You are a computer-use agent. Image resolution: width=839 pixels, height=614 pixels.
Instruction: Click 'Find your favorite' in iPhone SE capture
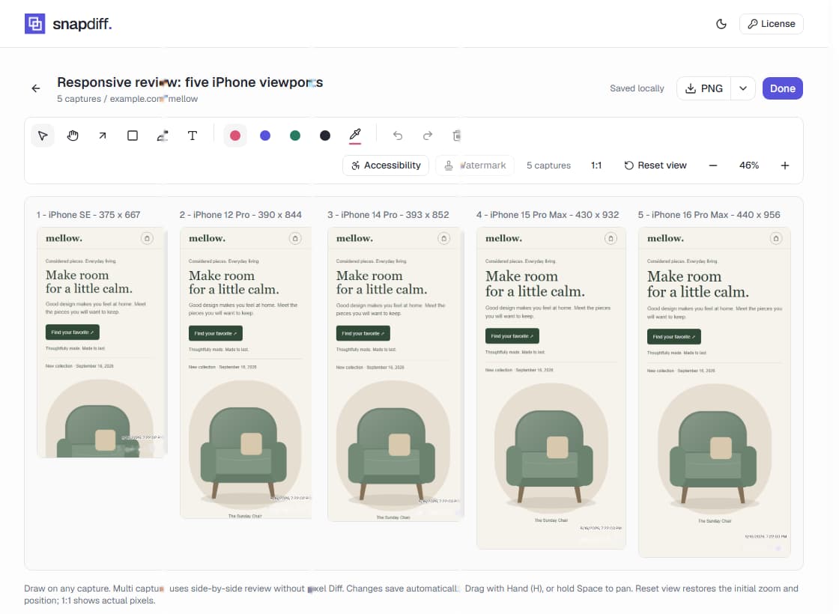(x=72, y=332)
